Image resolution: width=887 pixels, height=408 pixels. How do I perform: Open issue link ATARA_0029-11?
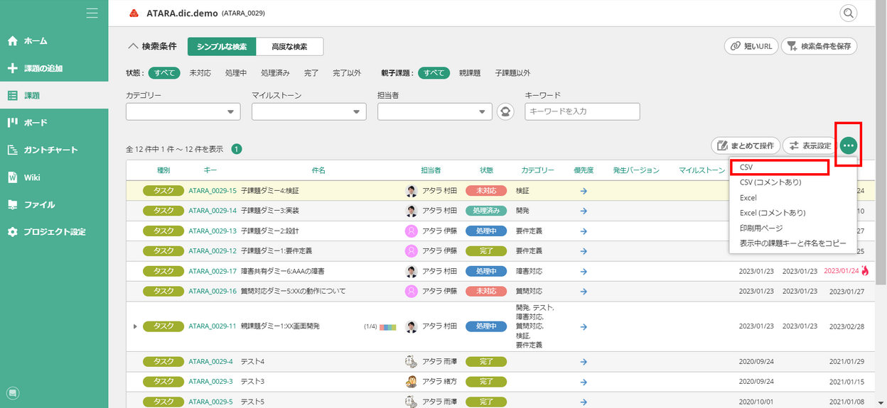tap(213, 326)
